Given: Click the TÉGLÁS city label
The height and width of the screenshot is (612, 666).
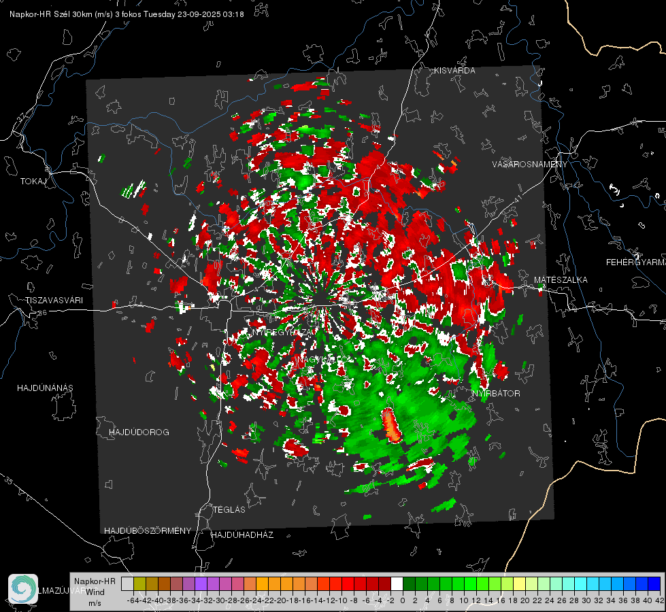Looking at the screenshot, I should [x=229, y=509].
